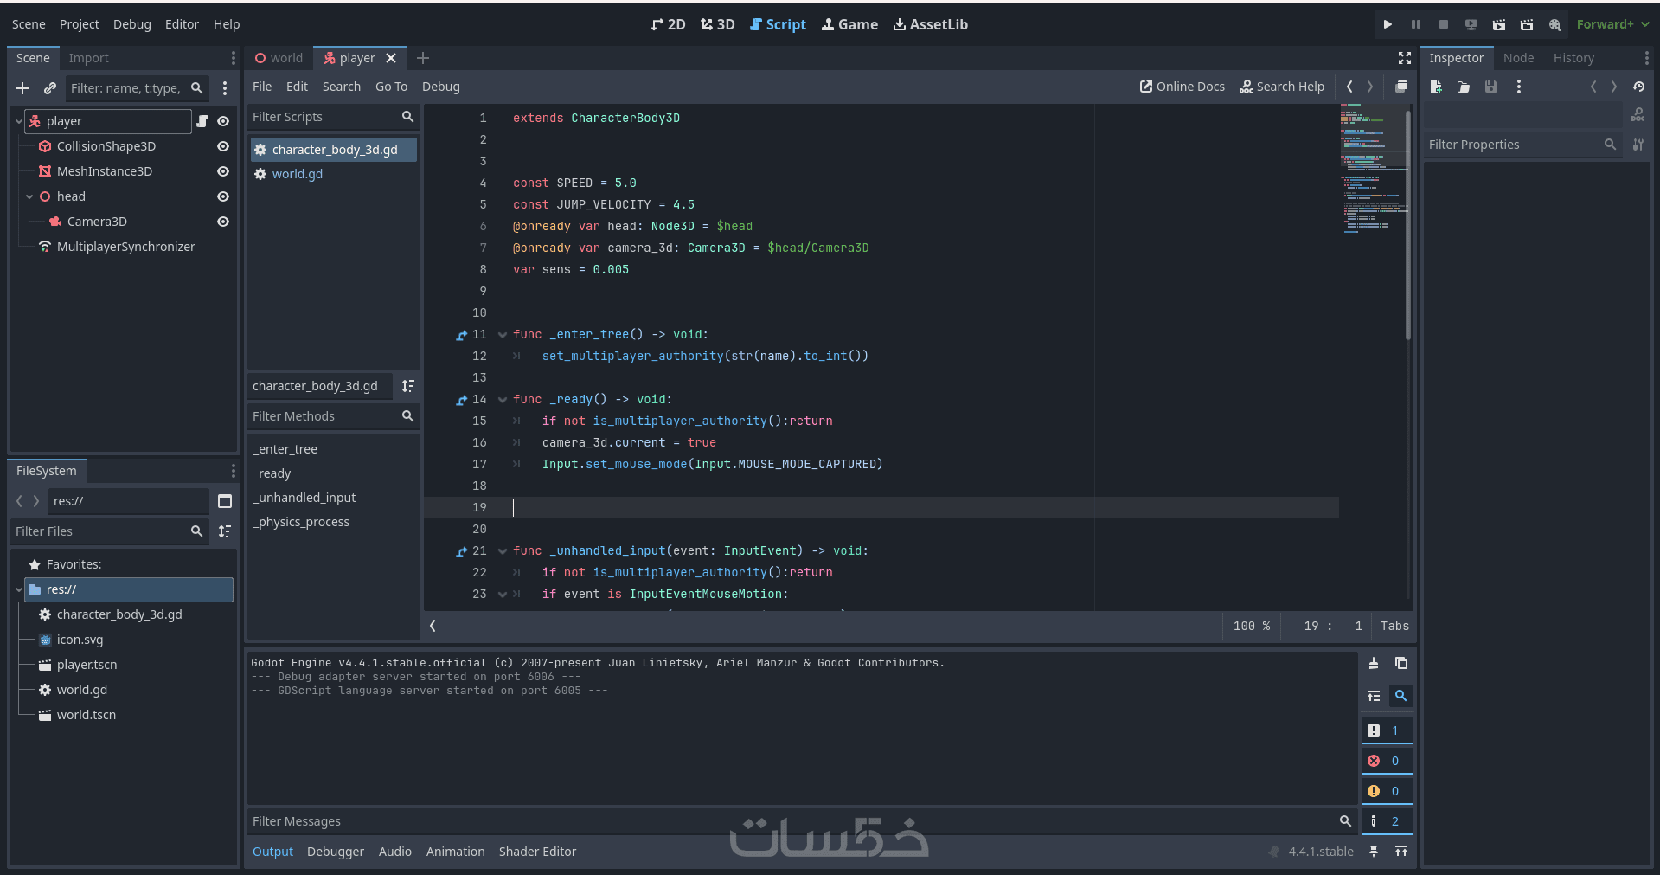
Task: Open the Project menu
Action: [79, 24]
